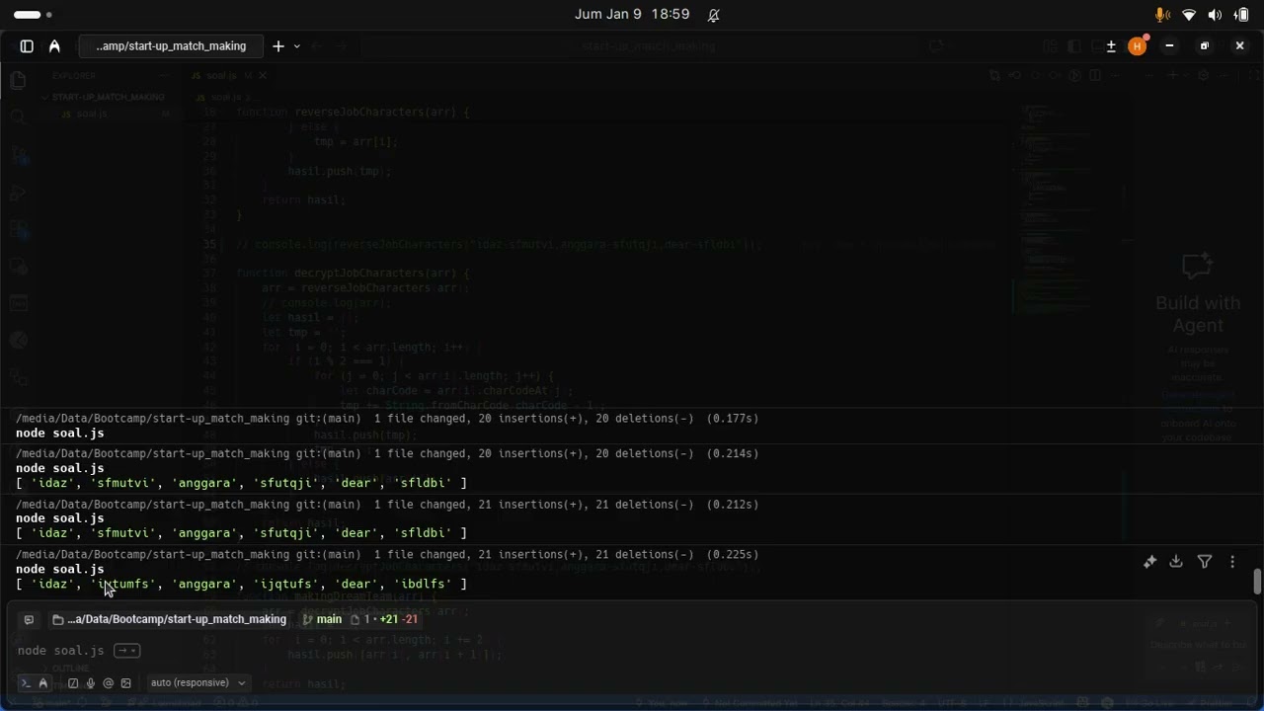Switch to terminal input mode icon

(x=27, y=683)
